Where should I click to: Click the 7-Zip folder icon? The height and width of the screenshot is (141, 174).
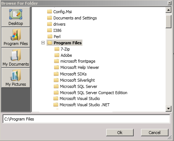click(x=57, y=49)
